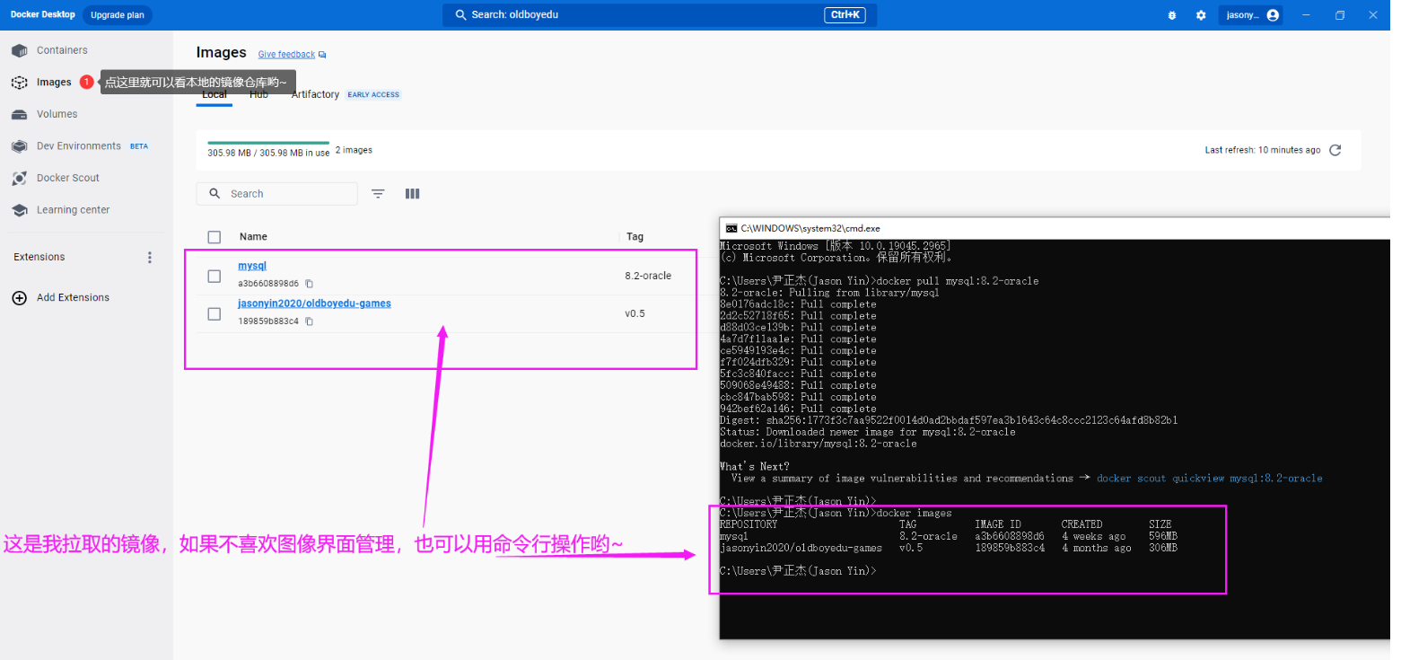The height and width of the screenshot is (660, 1401).
Task: Click the troubleshoot bug icon in title bar
Action: tap(1172, 15)
